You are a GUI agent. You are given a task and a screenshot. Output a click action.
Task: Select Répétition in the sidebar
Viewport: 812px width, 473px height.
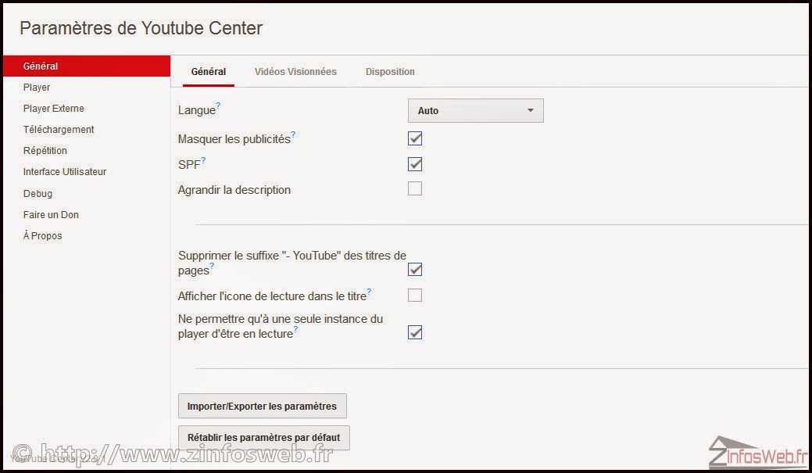[x=45, y=150]
